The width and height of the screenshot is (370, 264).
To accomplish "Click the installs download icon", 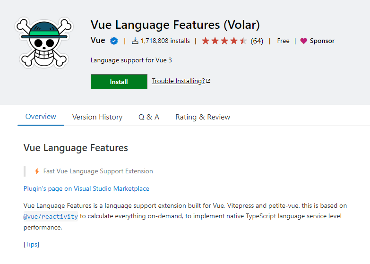I will 135,41.
